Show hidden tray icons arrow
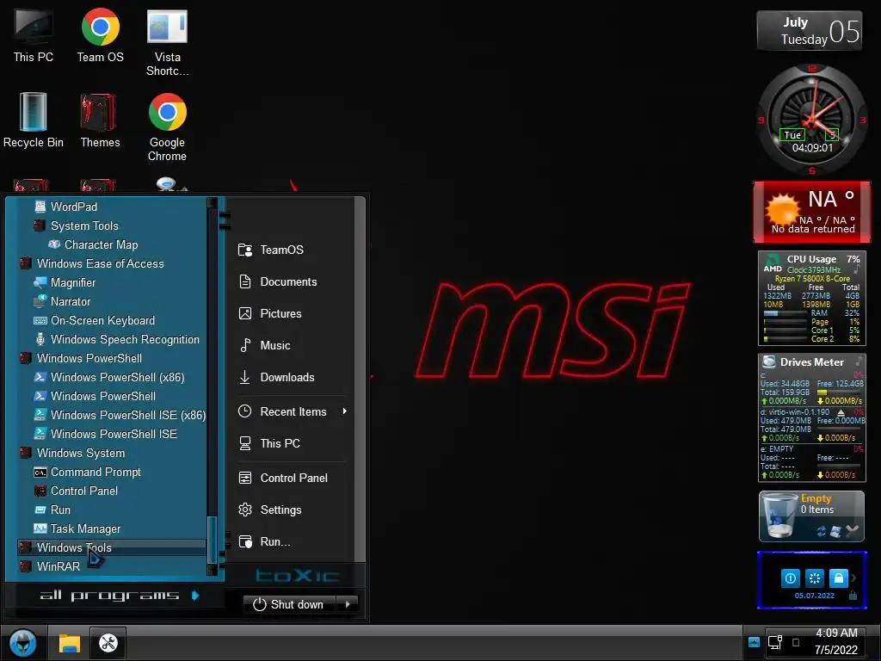 point(754,642)
